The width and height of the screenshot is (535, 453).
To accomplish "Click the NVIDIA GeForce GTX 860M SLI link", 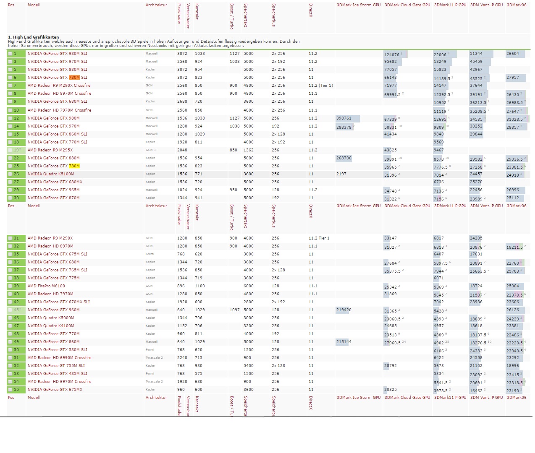I will coord(58,134).
